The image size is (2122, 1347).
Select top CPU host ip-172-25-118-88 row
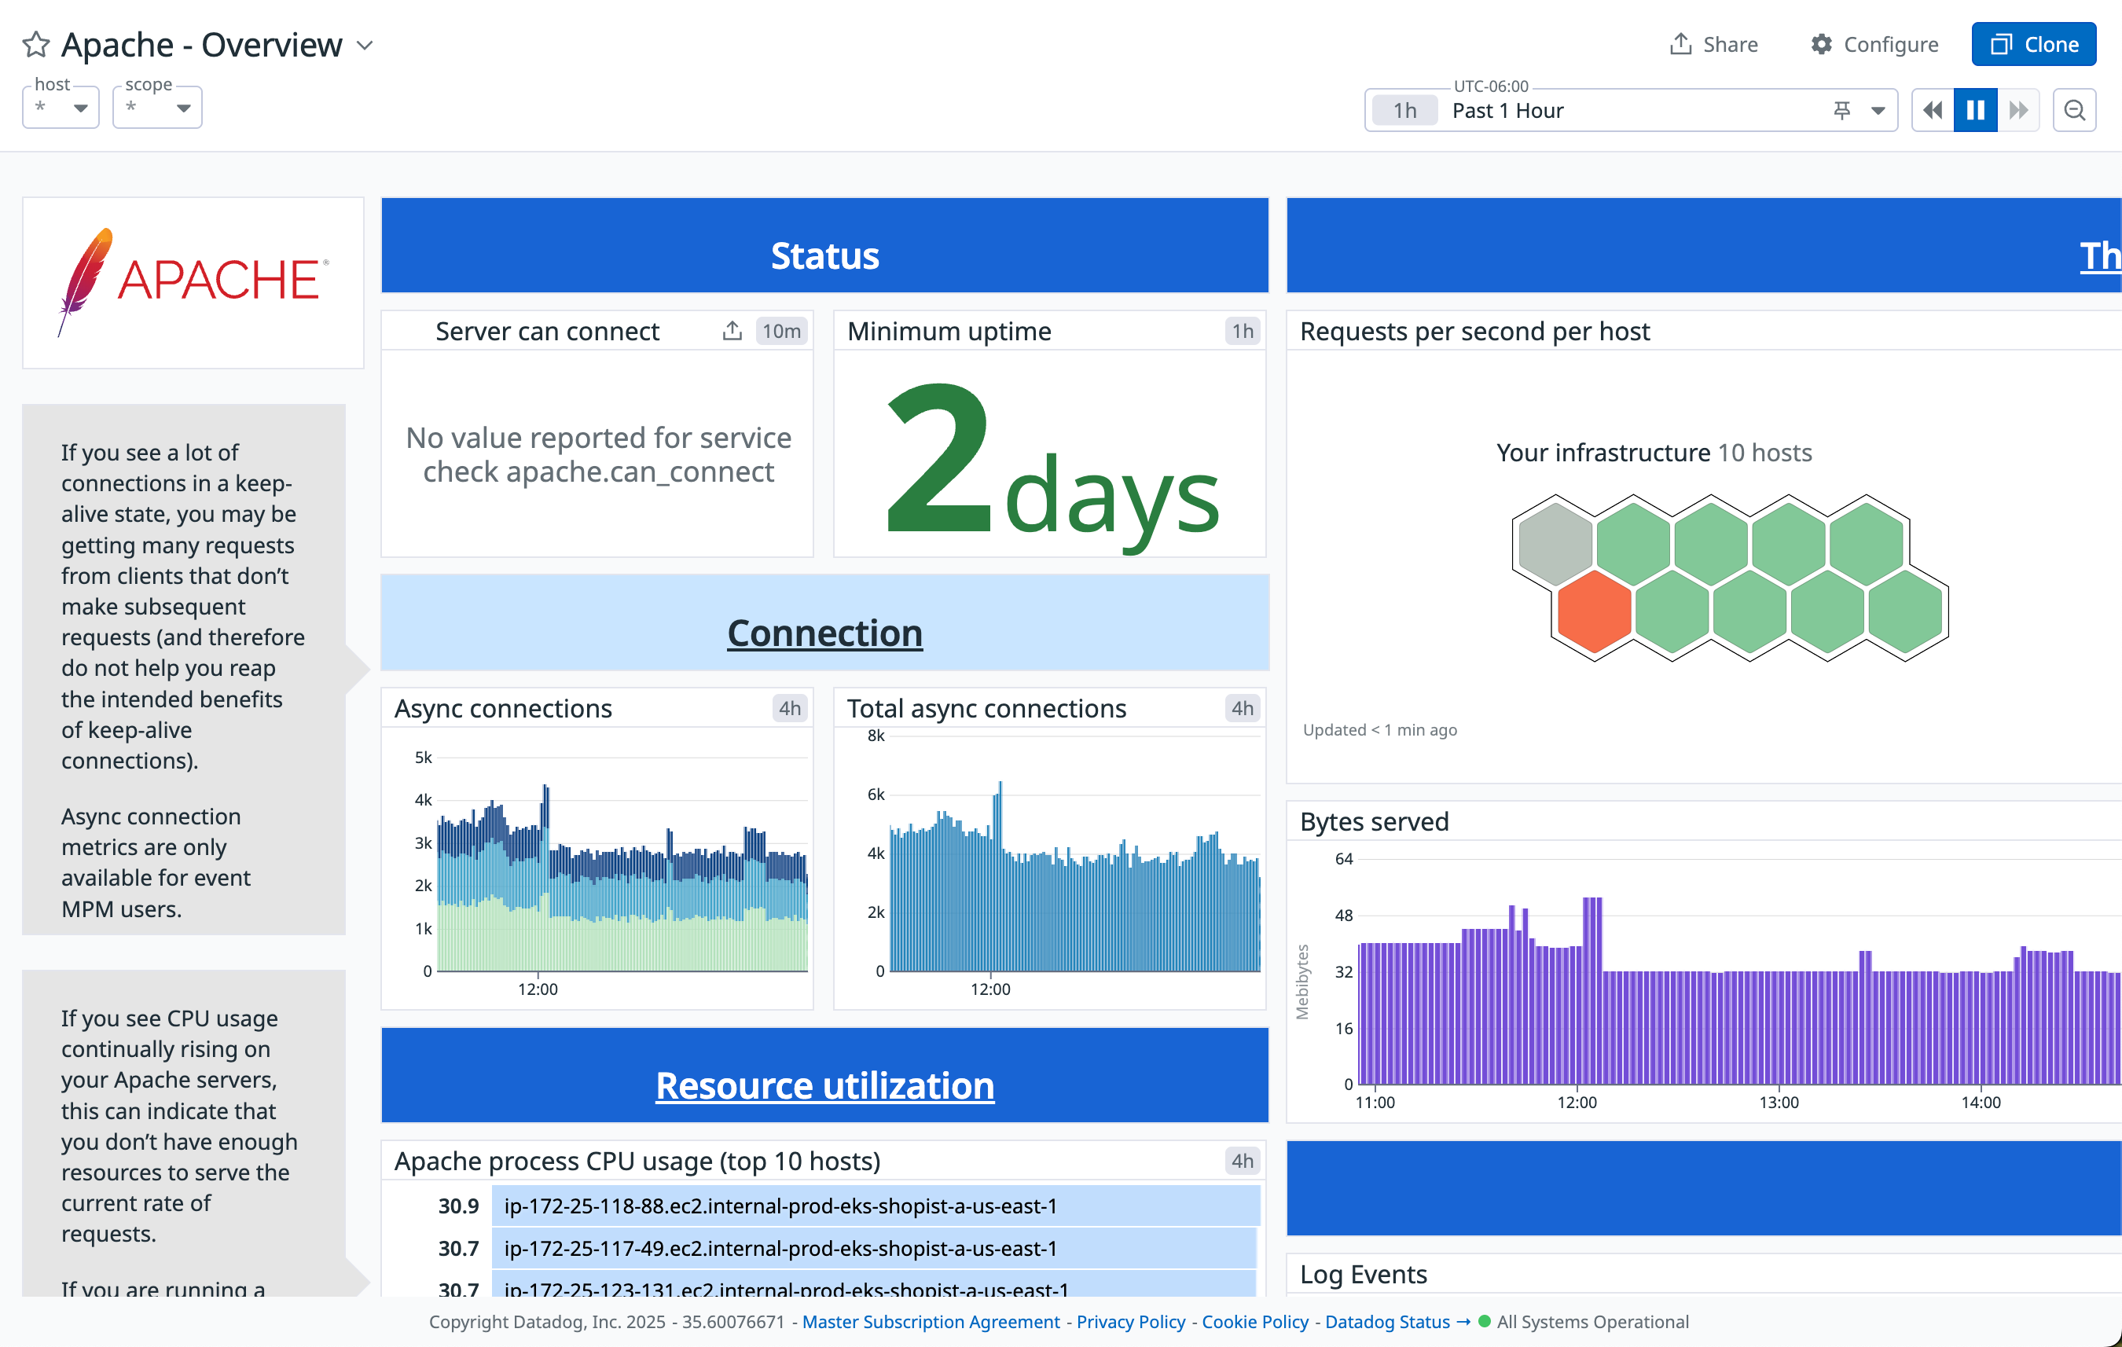(x=780, y=1206)
